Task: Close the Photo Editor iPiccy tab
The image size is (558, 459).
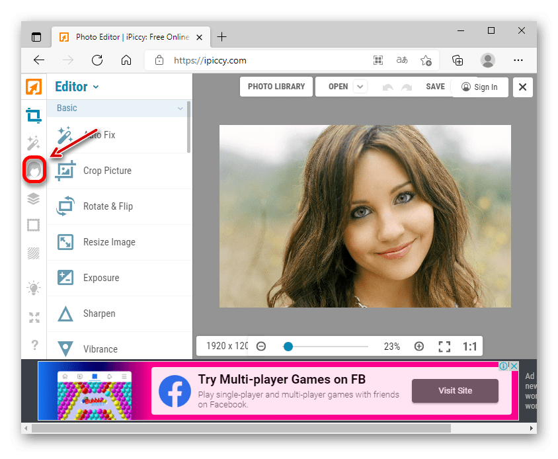Action: (199, 37)
